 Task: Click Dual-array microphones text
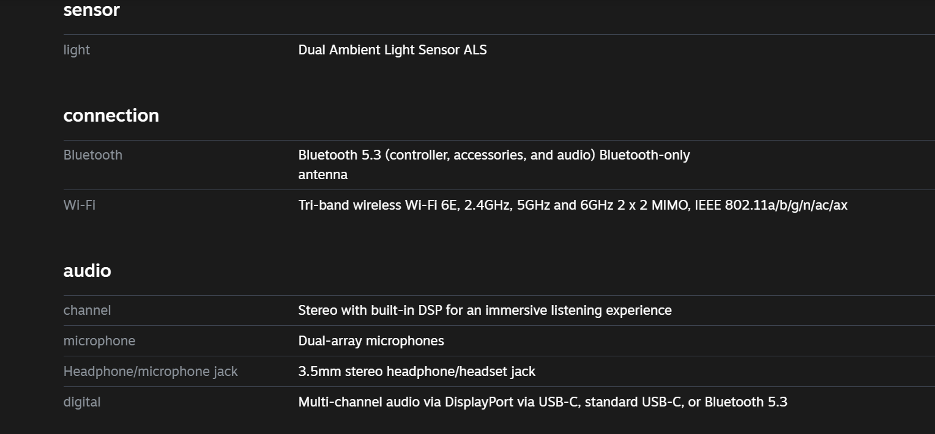[x=371, y=341]
